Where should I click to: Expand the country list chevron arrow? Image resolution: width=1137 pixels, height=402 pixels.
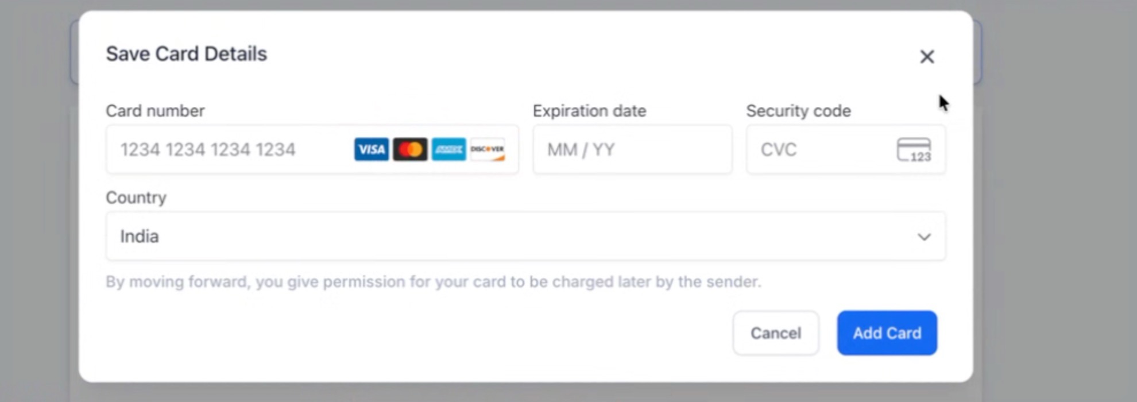click(x=924, y=237)
